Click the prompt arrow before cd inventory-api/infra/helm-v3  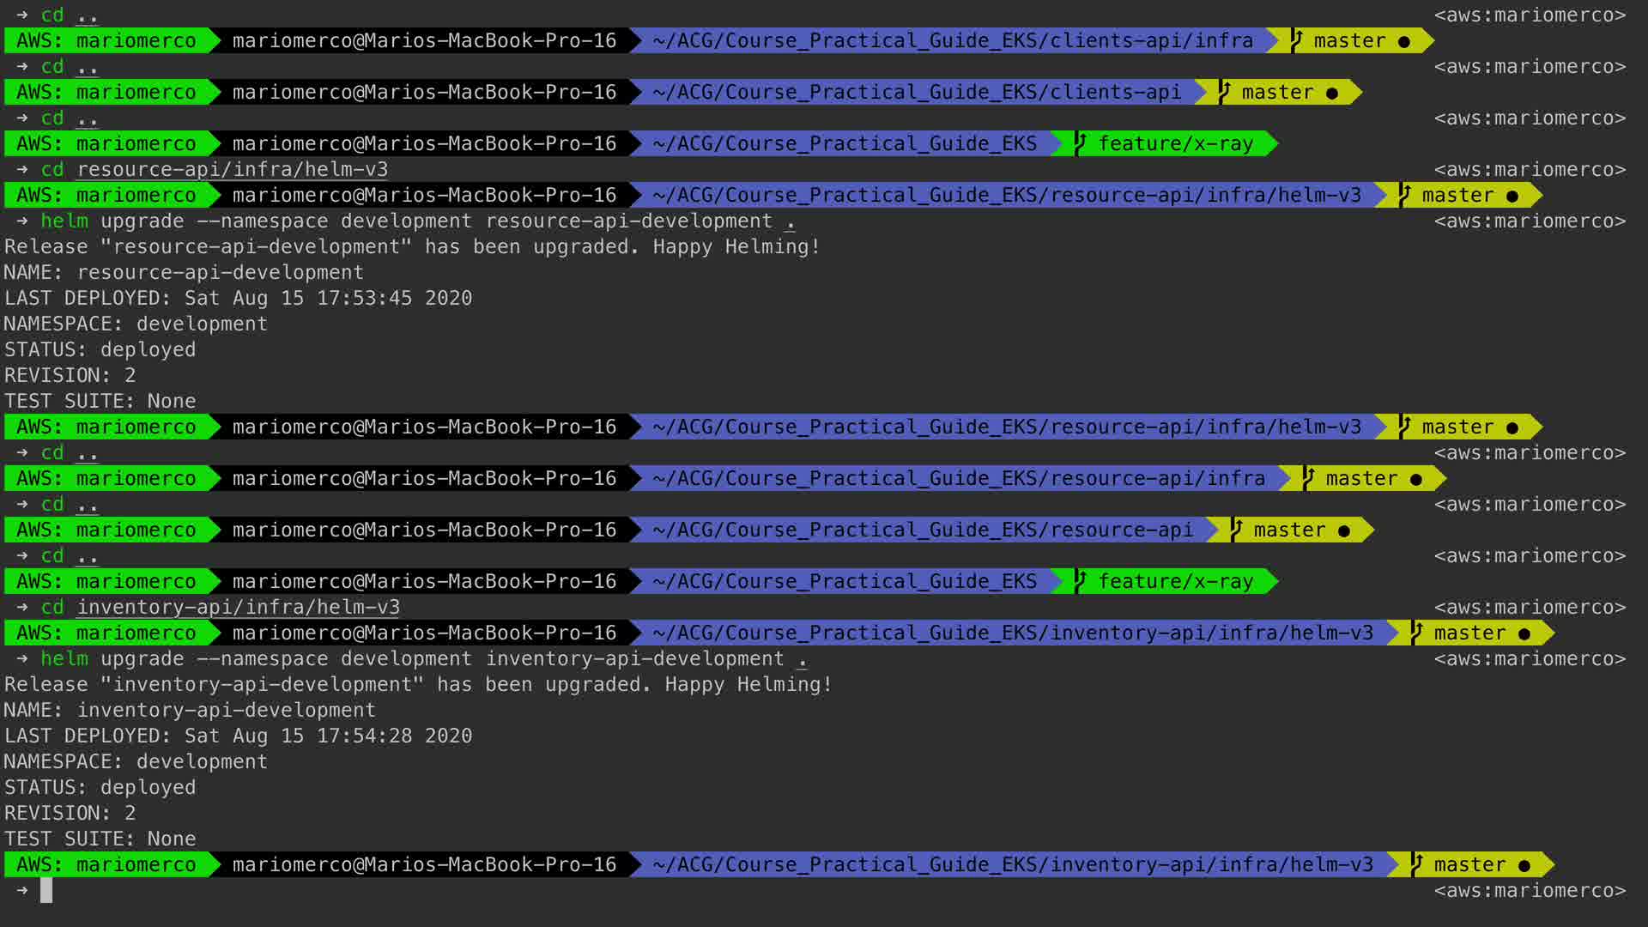click(x=22, y=607)
